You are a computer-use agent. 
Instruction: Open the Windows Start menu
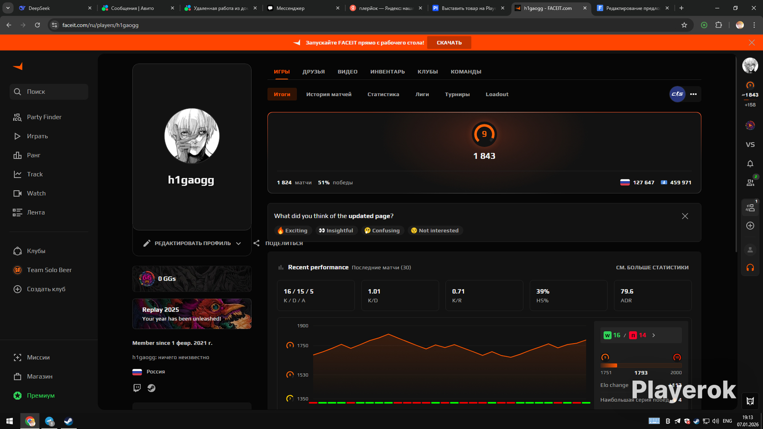tap(9, 421)
